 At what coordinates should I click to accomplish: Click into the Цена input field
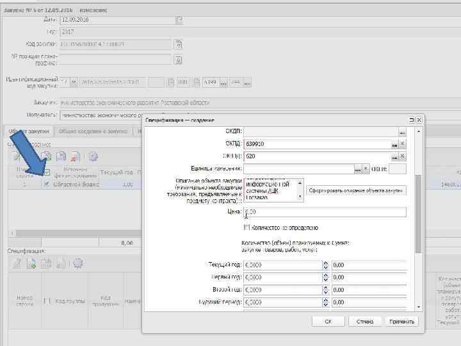click(x=325, y=212)
